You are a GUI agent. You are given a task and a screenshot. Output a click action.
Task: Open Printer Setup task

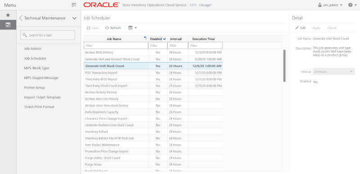(35, 88)
